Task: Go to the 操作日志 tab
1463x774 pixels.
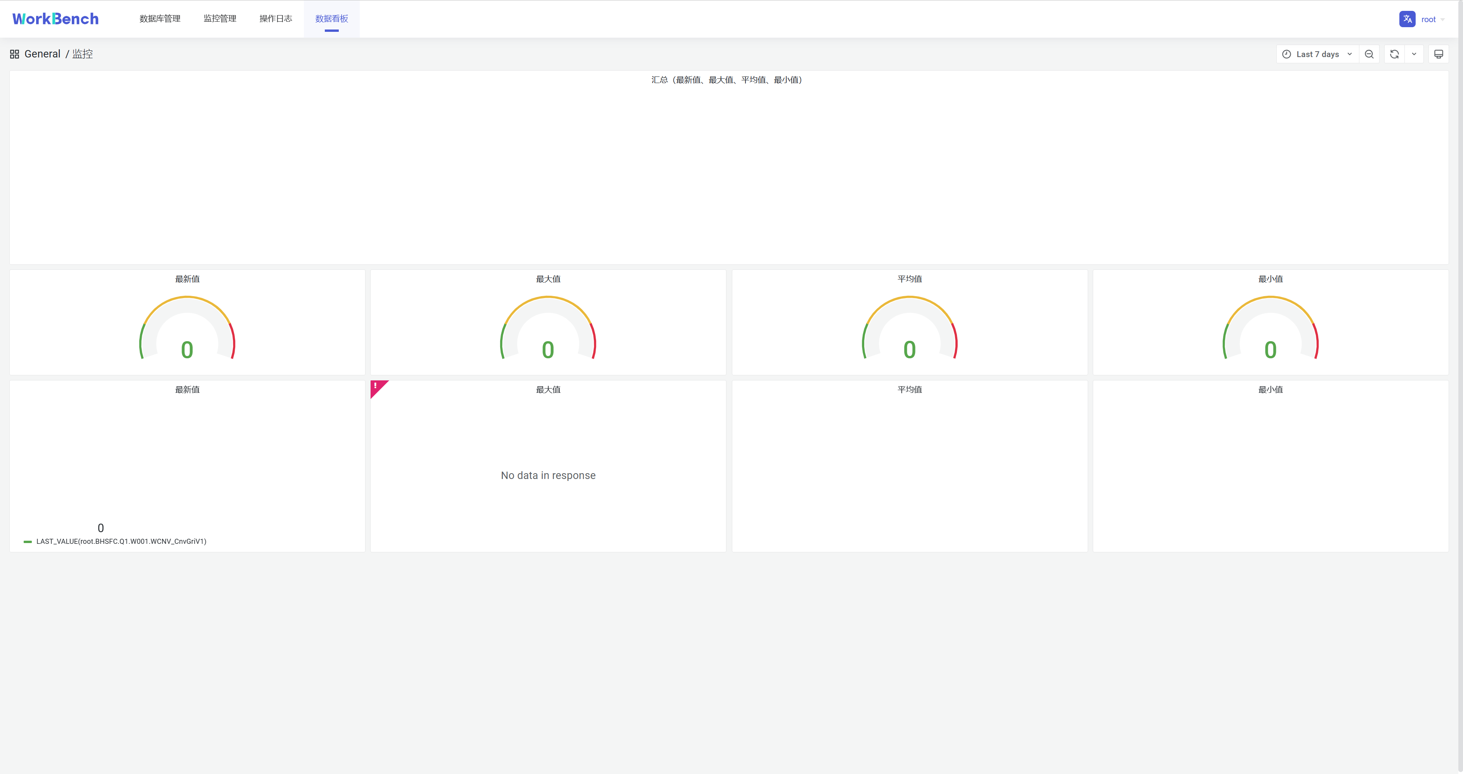Action: click(x=276, y=19)
